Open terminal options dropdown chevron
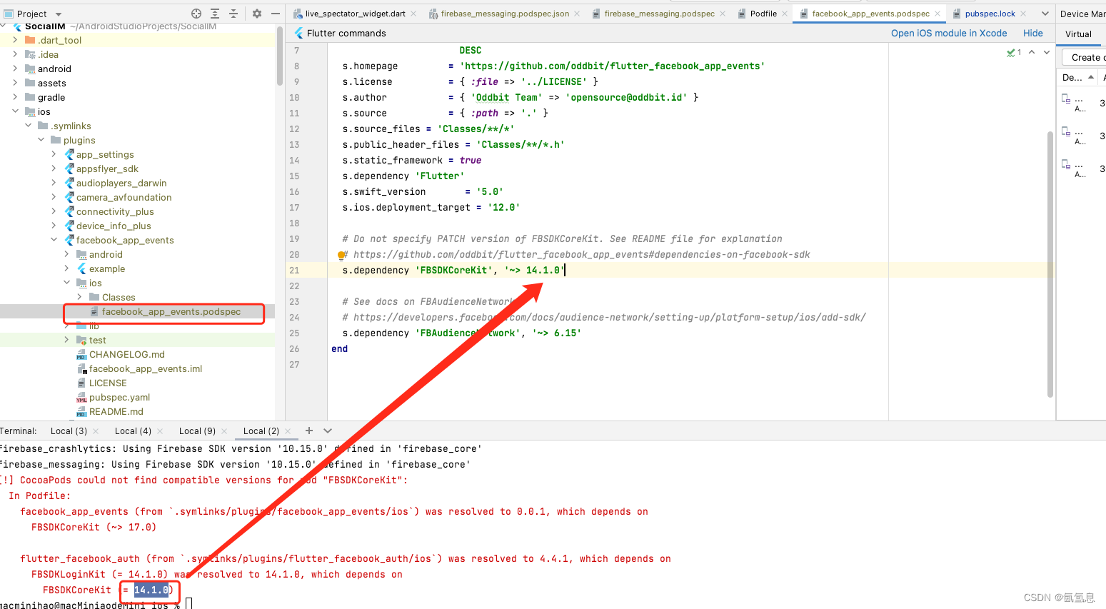1106x609 pixels. tap(328, 431)
